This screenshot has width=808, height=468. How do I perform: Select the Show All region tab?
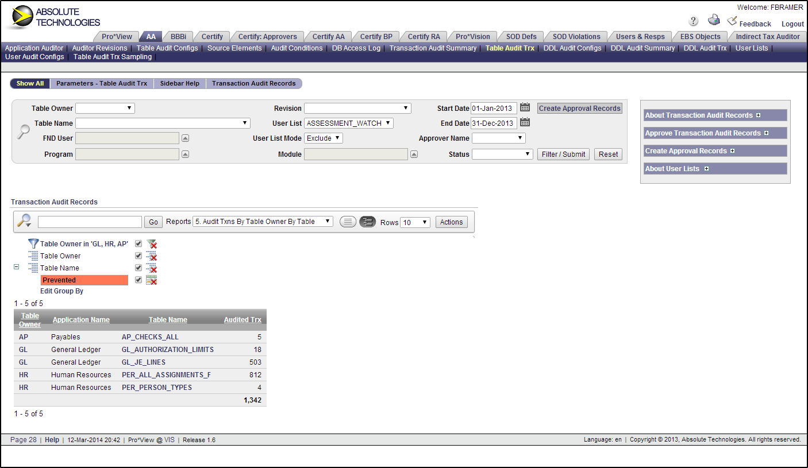coord(30,83)
